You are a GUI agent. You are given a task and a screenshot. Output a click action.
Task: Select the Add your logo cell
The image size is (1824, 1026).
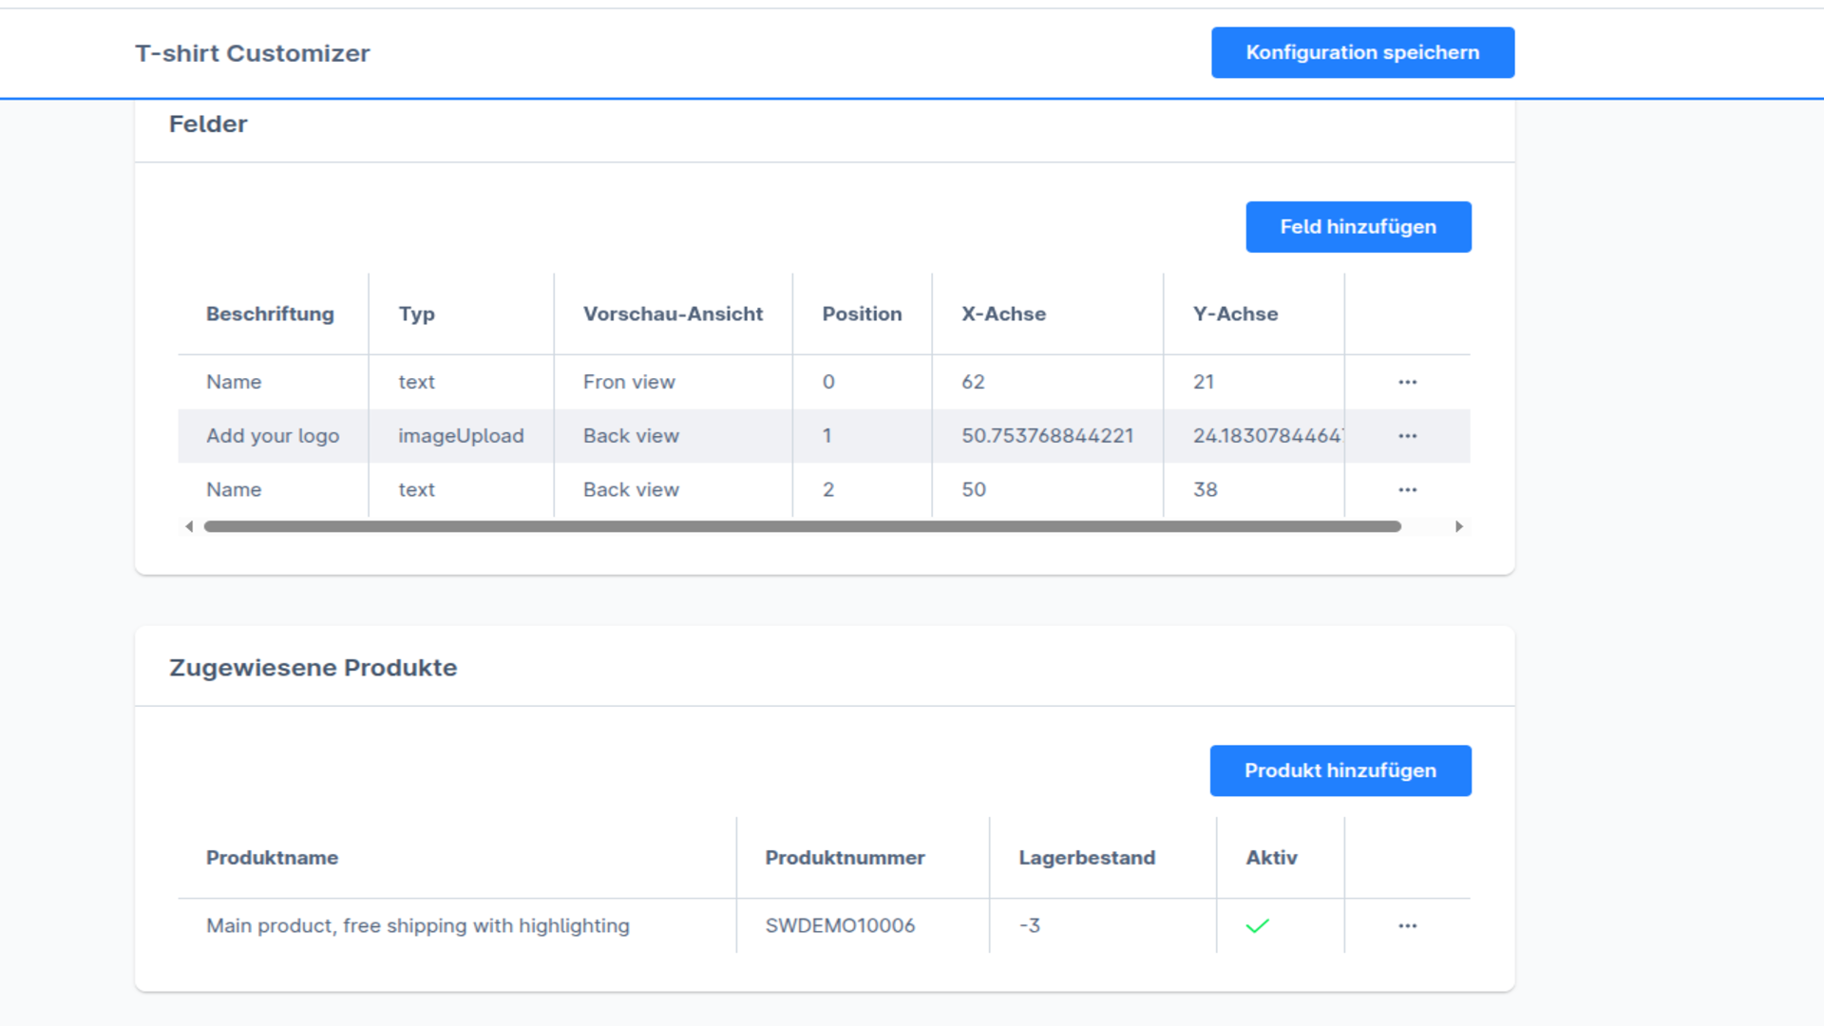[273, 436]
